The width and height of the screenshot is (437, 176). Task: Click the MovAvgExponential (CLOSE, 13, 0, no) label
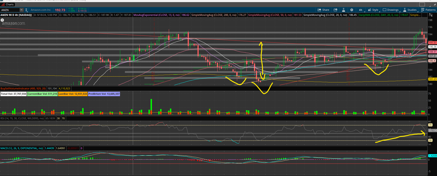(157, 15)
